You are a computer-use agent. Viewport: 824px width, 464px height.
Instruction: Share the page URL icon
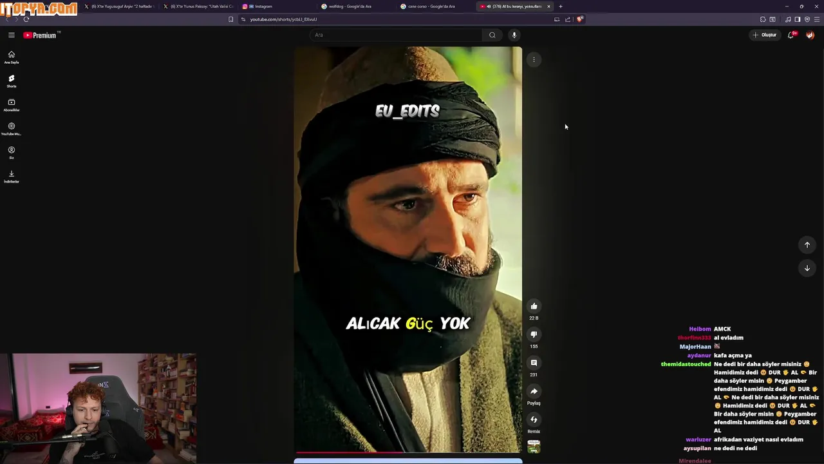[568, 19]
